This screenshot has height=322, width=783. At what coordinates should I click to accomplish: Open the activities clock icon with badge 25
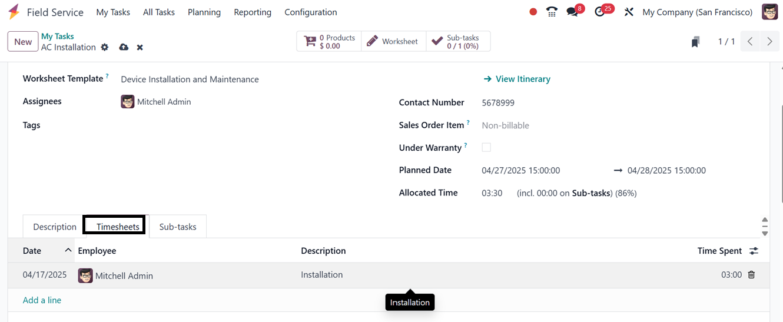(600, 12)
